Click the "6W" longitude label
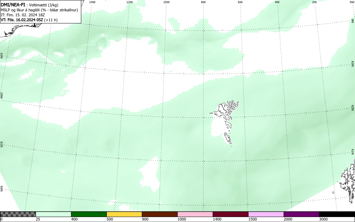The image size is (355, 222). click(x=240, y=2)
